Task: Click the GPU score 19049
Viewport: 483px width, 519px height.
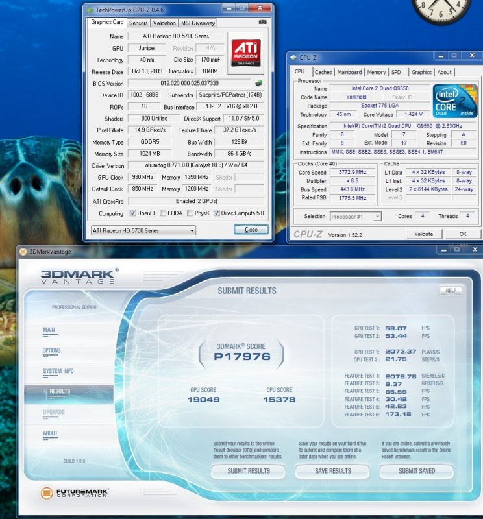Action: (203, 400)
